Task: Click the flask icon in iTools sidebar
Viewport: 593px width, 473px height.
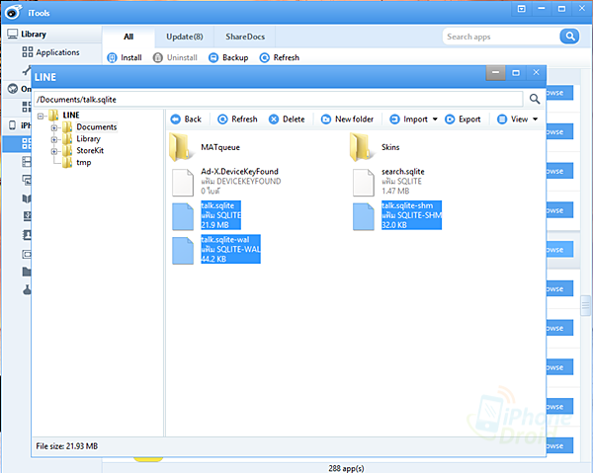Action: (x=27, y=289)
